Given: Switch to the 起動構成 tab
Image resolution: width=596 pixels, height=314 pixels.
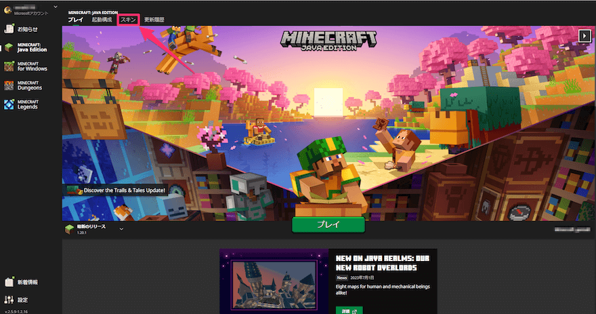Looking at the screenshot, I should click(102, 20).
